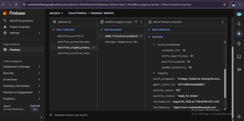Collapse the score_breakdown map field
Screen dimensions: 244x121
pyautogui.click(x=154, y=45)
